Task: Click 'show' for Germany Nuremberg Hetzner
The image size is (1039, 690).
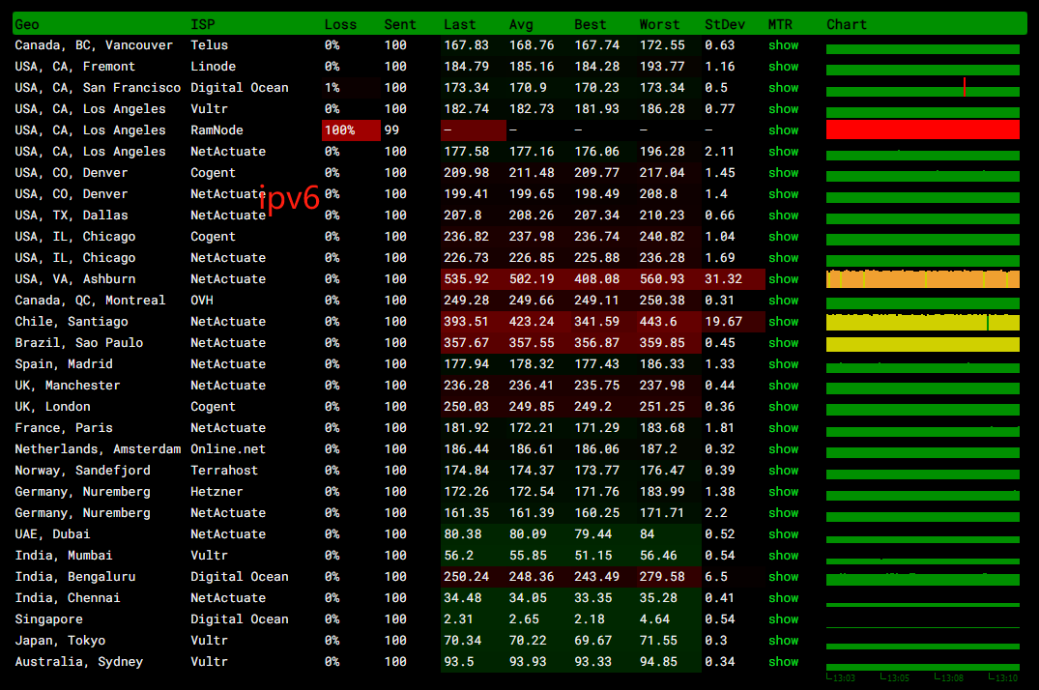Action: [783, 491]
